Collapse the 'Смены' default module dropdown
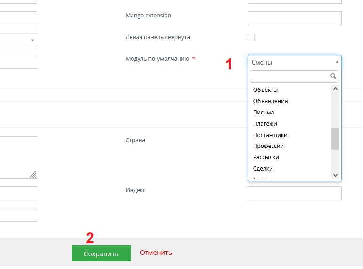 coord(294,62)
